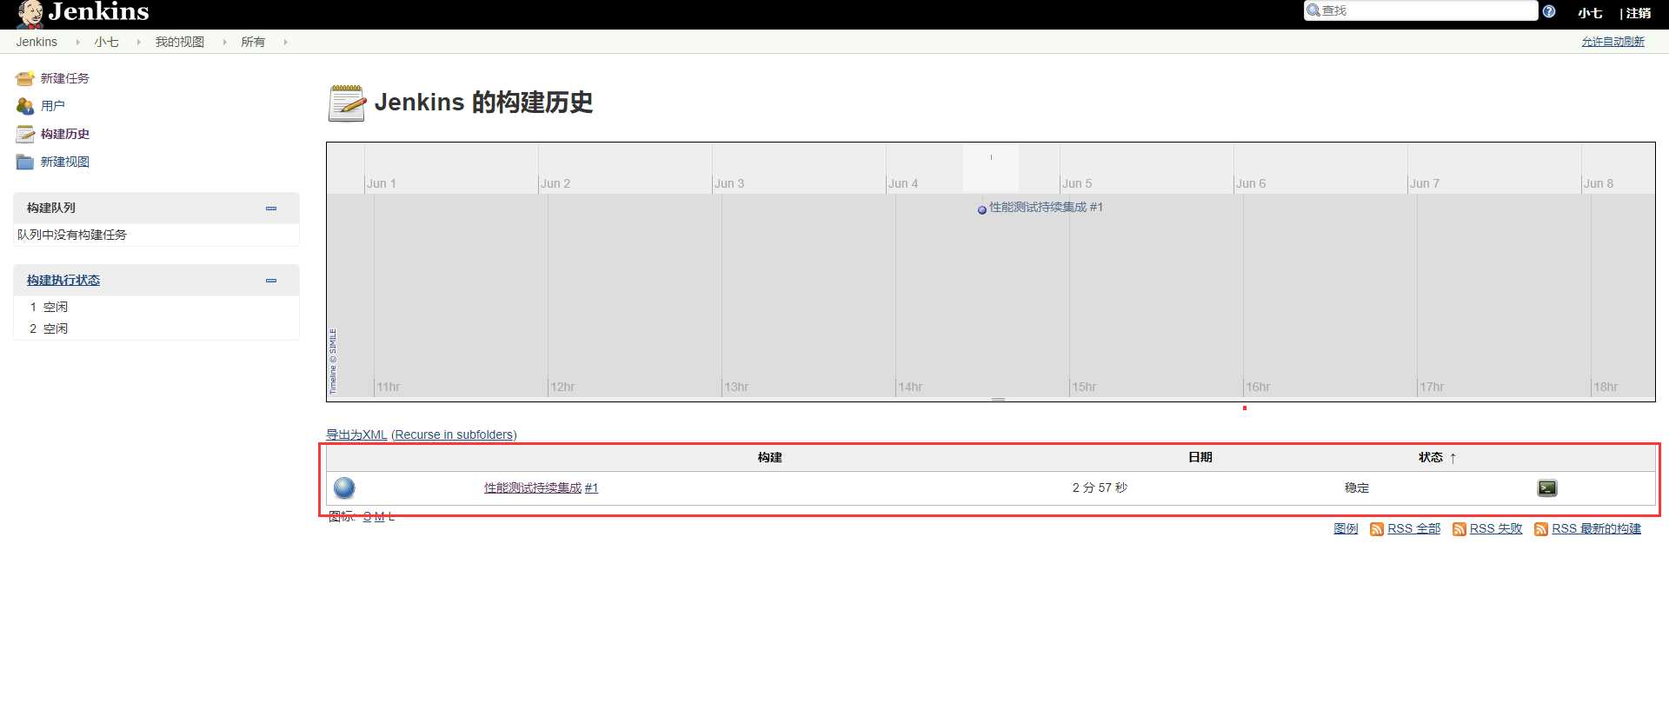
Task: Expand the 小七 breadcrumb arrow
Action: [138, 42]
